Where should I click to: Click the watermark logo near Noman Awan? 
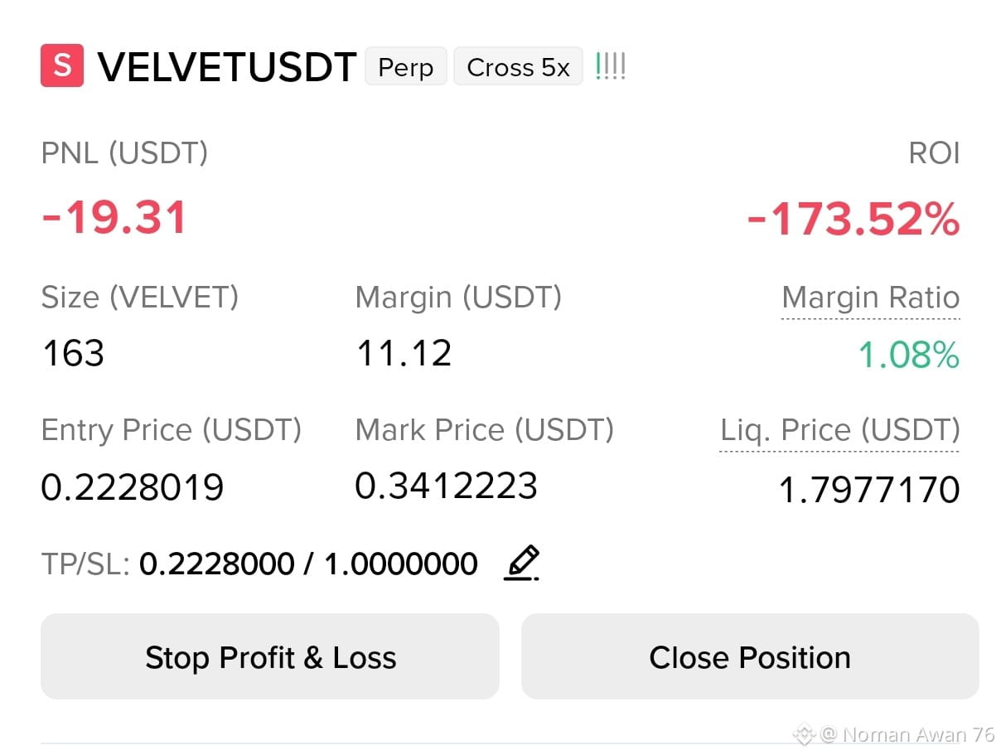tap(803, 734)
